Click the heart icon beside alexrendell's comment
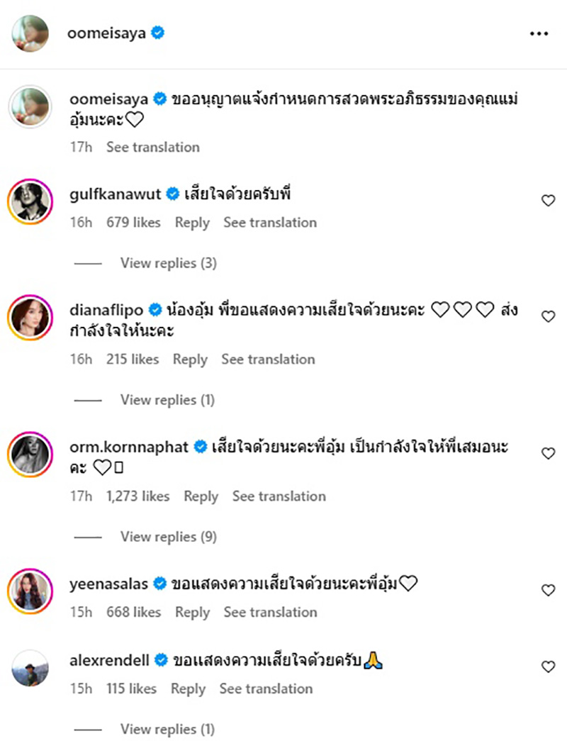This screenshot has height=741, width=567. (x=548, y=667)
